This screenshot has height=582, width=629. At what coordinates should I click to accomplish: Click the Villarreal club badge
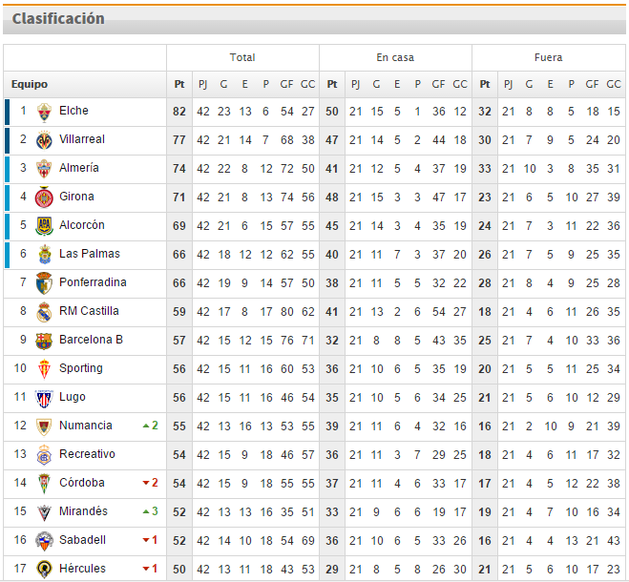coord(44,140)
